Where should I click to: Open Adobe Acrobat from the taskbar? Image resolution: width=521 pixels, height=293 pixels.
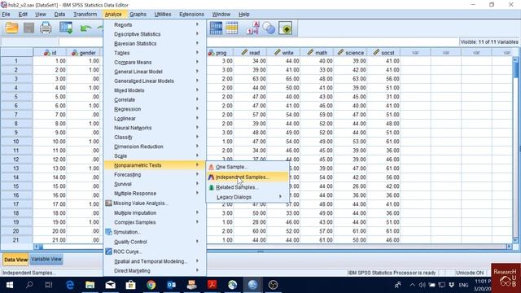click(212, 285)
